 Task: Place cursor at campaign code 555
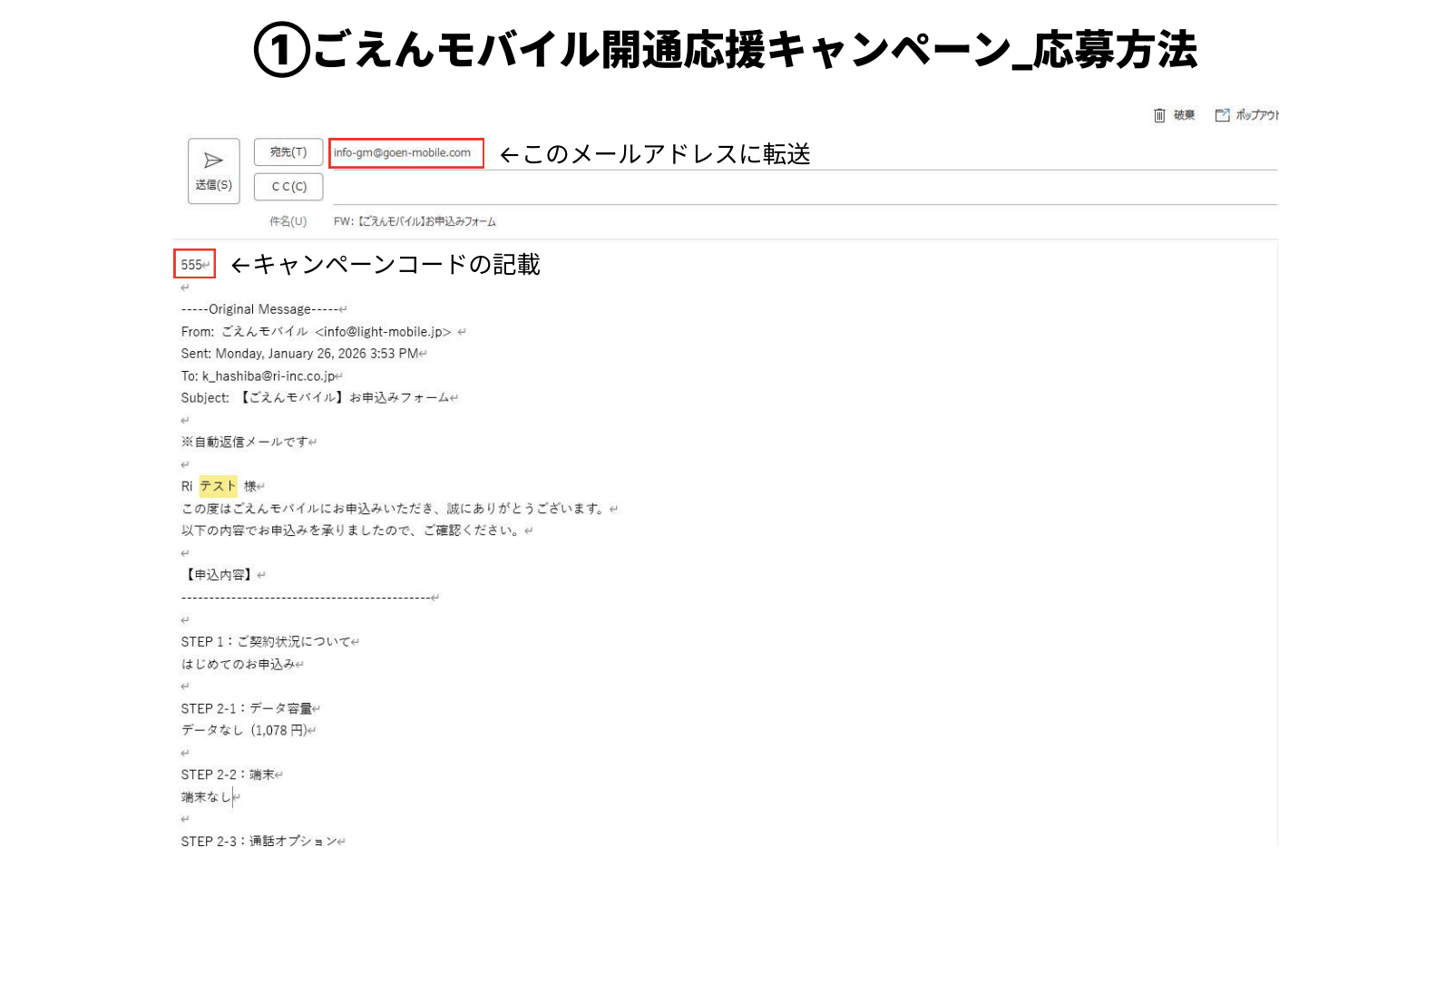click(191, 265)
